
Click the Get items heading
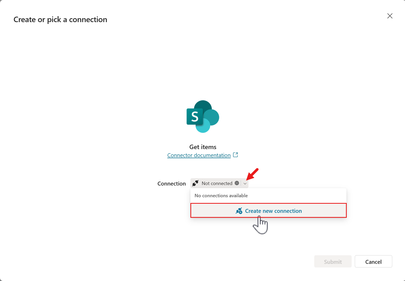pyautogui.click(x=203, y=147)
